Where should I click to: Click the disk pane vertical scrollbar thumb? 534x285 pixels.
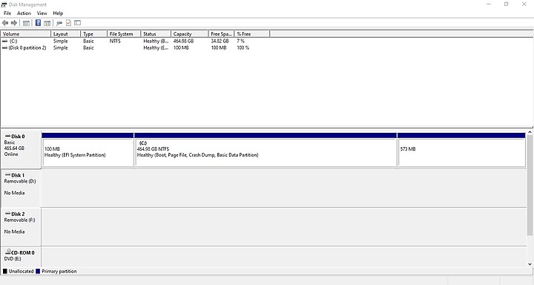[x=530, y=185]
